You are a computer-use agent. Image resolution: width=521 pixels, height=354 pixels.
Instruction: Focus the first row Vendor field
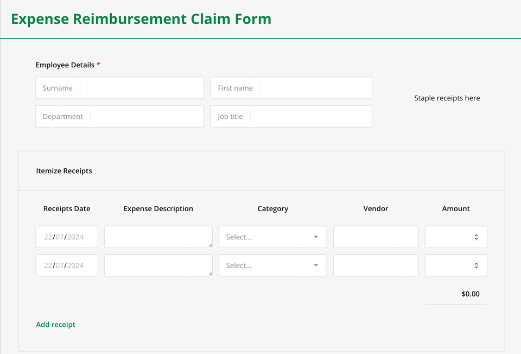coord(376,237)
